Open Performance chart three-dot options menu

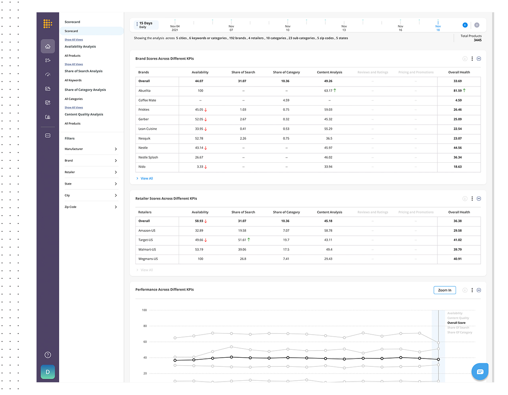pos(472,290)
